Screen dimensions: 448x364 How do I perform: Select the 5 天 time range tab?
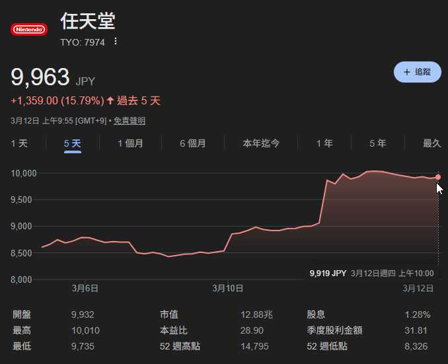pyautogui.click(x=73, y=143)
